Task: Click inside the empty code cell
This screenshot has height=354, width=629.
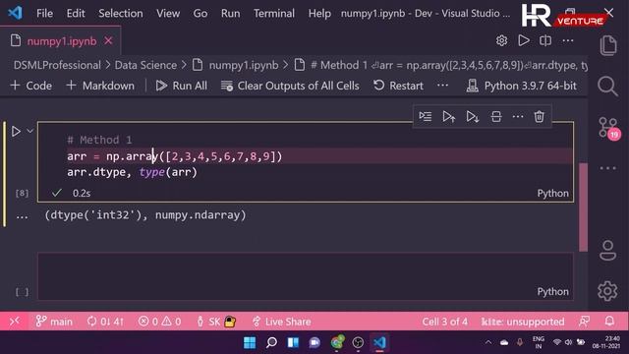Action: (306, 276)
